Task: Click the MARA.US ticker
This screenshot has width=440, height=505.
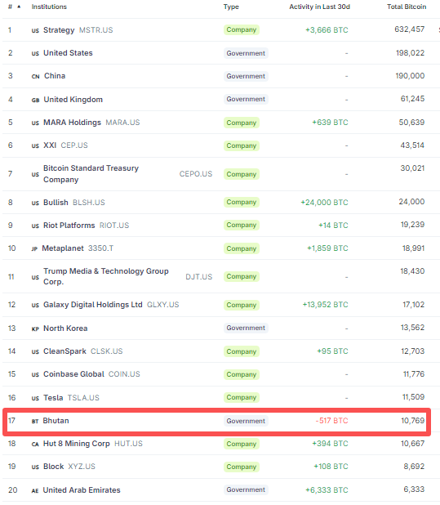Action: [122, 123]
